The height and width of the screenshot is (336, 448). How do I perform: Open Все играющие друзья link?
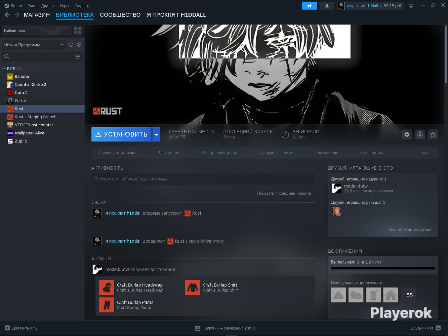pos(410,229)
